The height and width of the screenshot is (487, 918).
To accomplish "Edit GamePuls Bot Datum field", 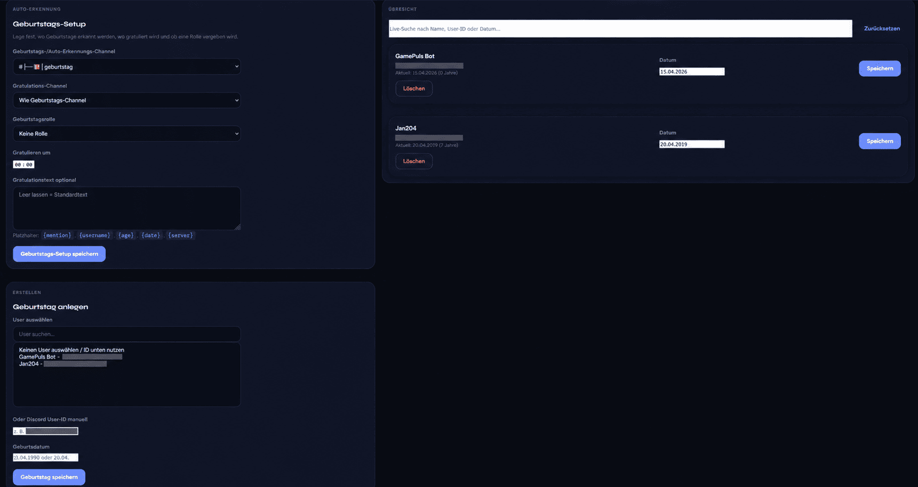I will [x=692, y=72].
